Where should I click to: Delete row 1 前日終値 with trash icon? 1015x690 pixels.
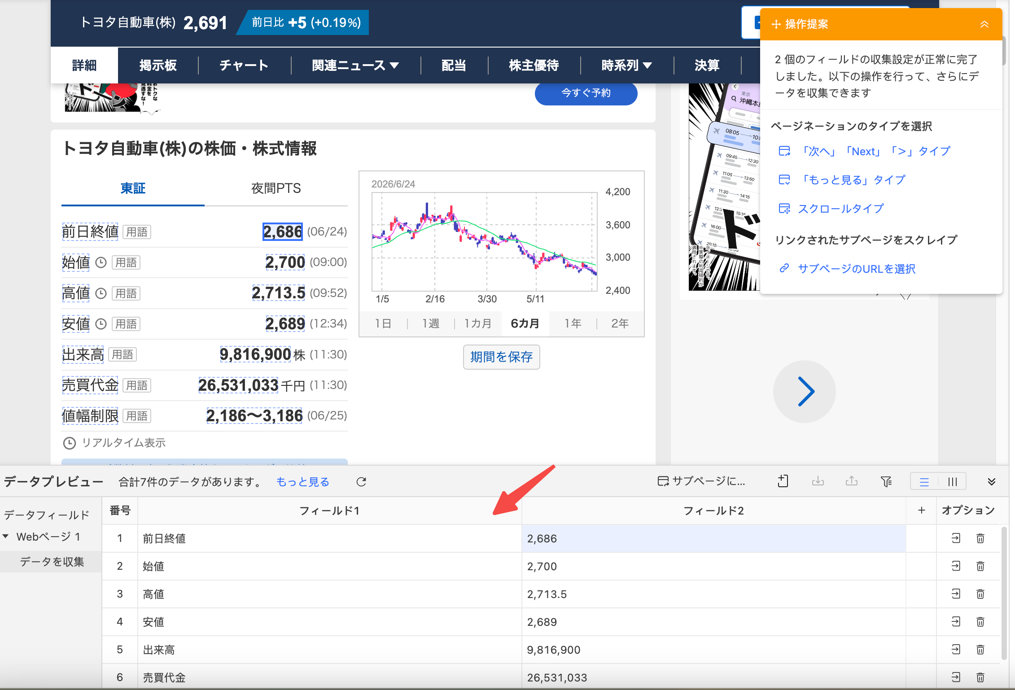[980, 538]
